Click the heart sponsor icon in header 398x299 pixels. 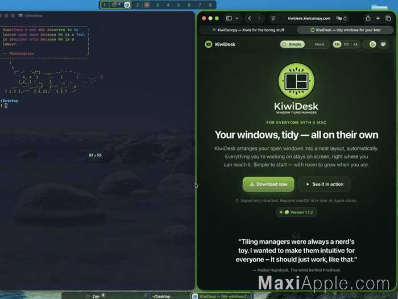coord(383,44)
